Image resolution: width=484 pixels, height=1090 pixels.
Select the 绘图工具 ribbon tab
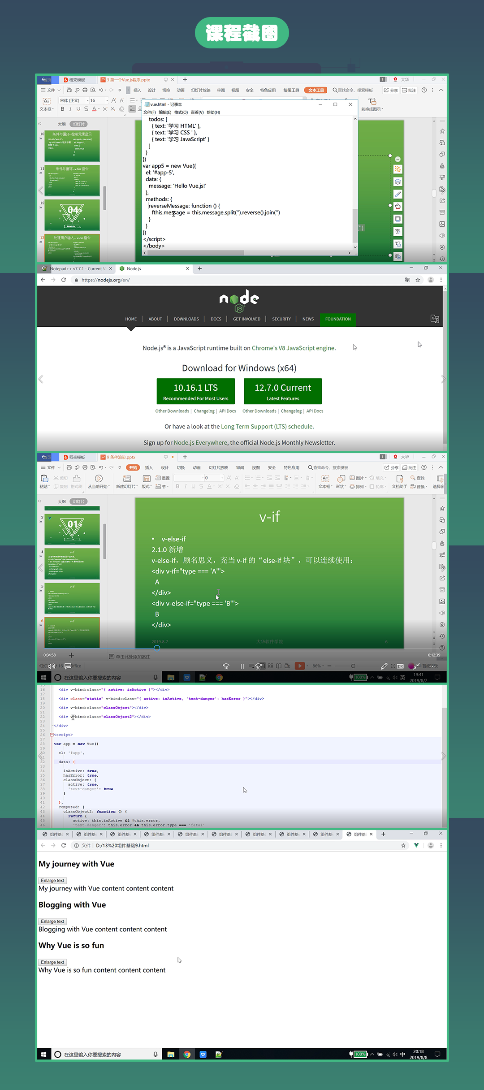pyautogui.click(x=291, y=90)
